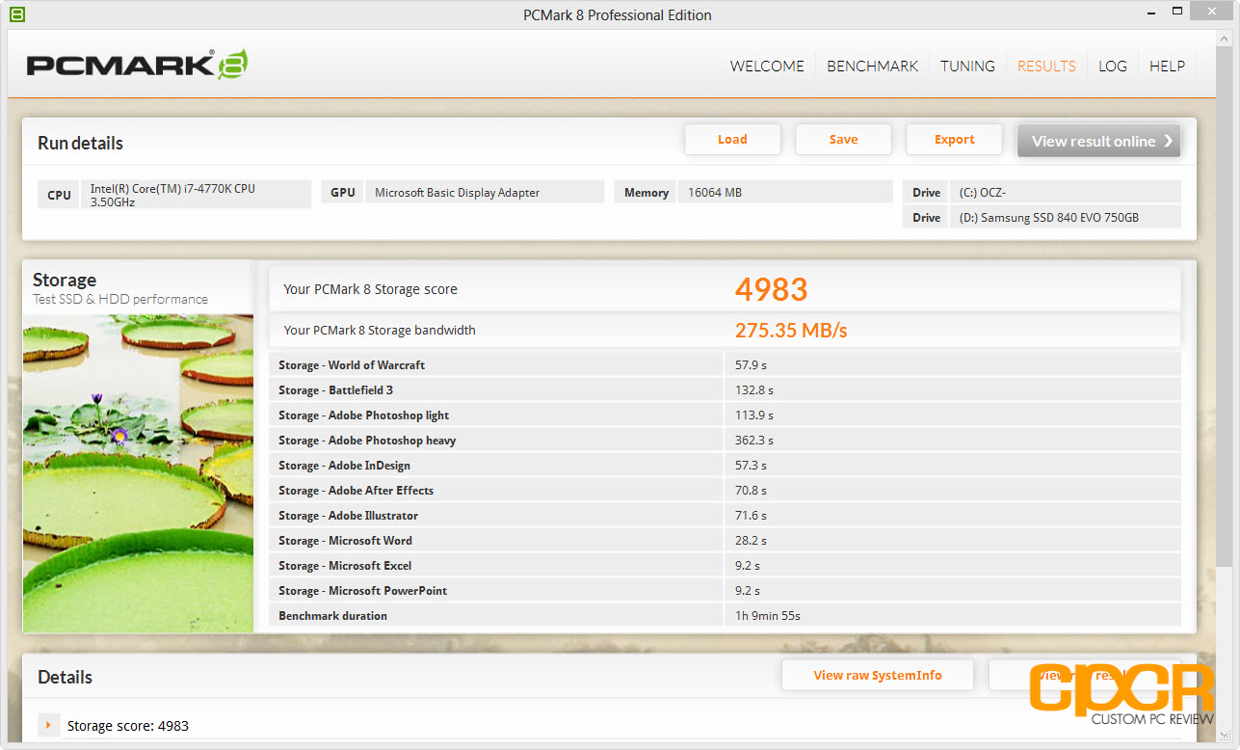
Task: Click the 57.3 s Adobe InDesign value
Action: point(751,465)
